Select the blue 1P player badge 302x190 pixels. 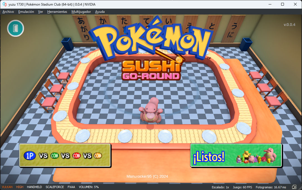pos(30,156)
